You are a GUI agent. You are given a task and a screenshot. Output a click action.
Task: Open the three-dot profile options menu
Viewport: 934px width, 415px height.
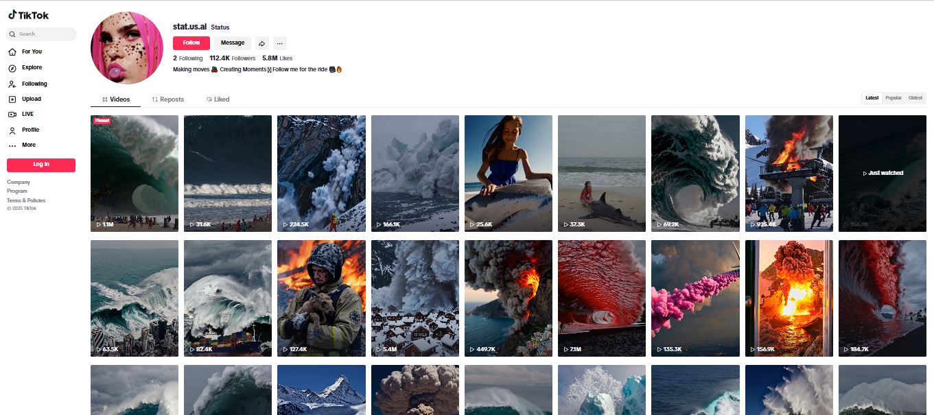click(279, 43)
